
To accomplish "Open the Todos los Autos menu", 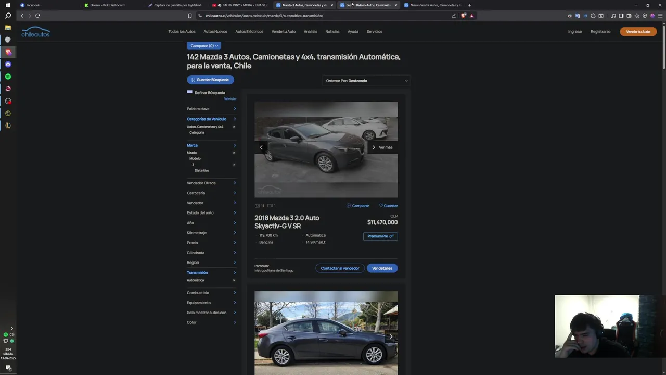I will (182, 32).
